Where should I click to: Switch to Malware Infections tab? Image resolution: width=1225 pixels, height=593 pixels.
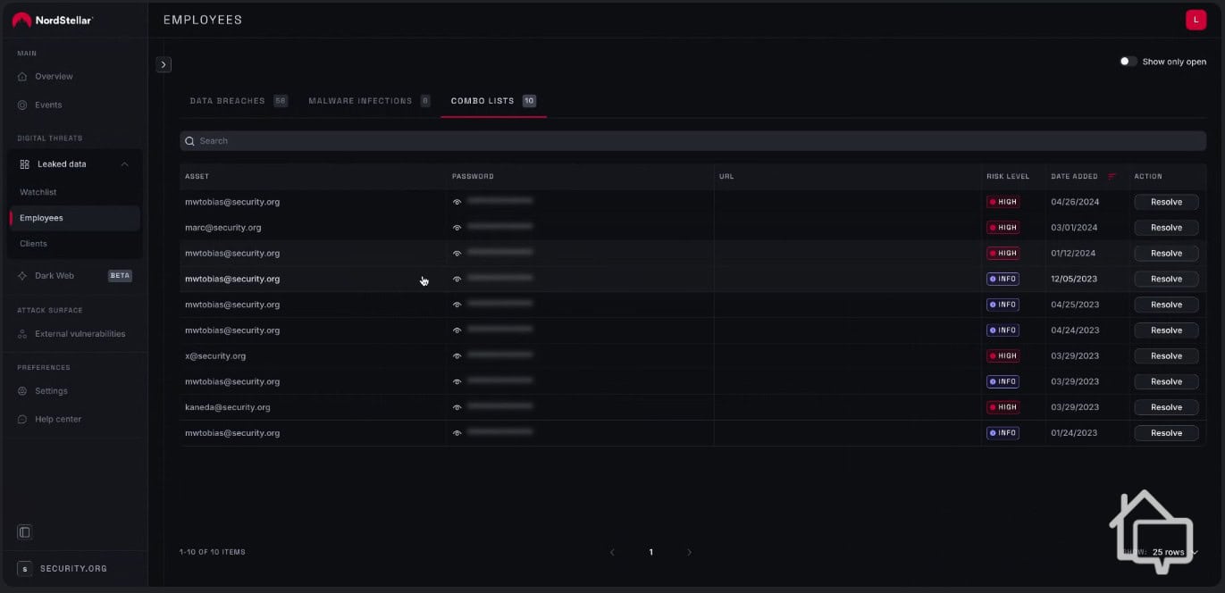click(x=369, y=101)
